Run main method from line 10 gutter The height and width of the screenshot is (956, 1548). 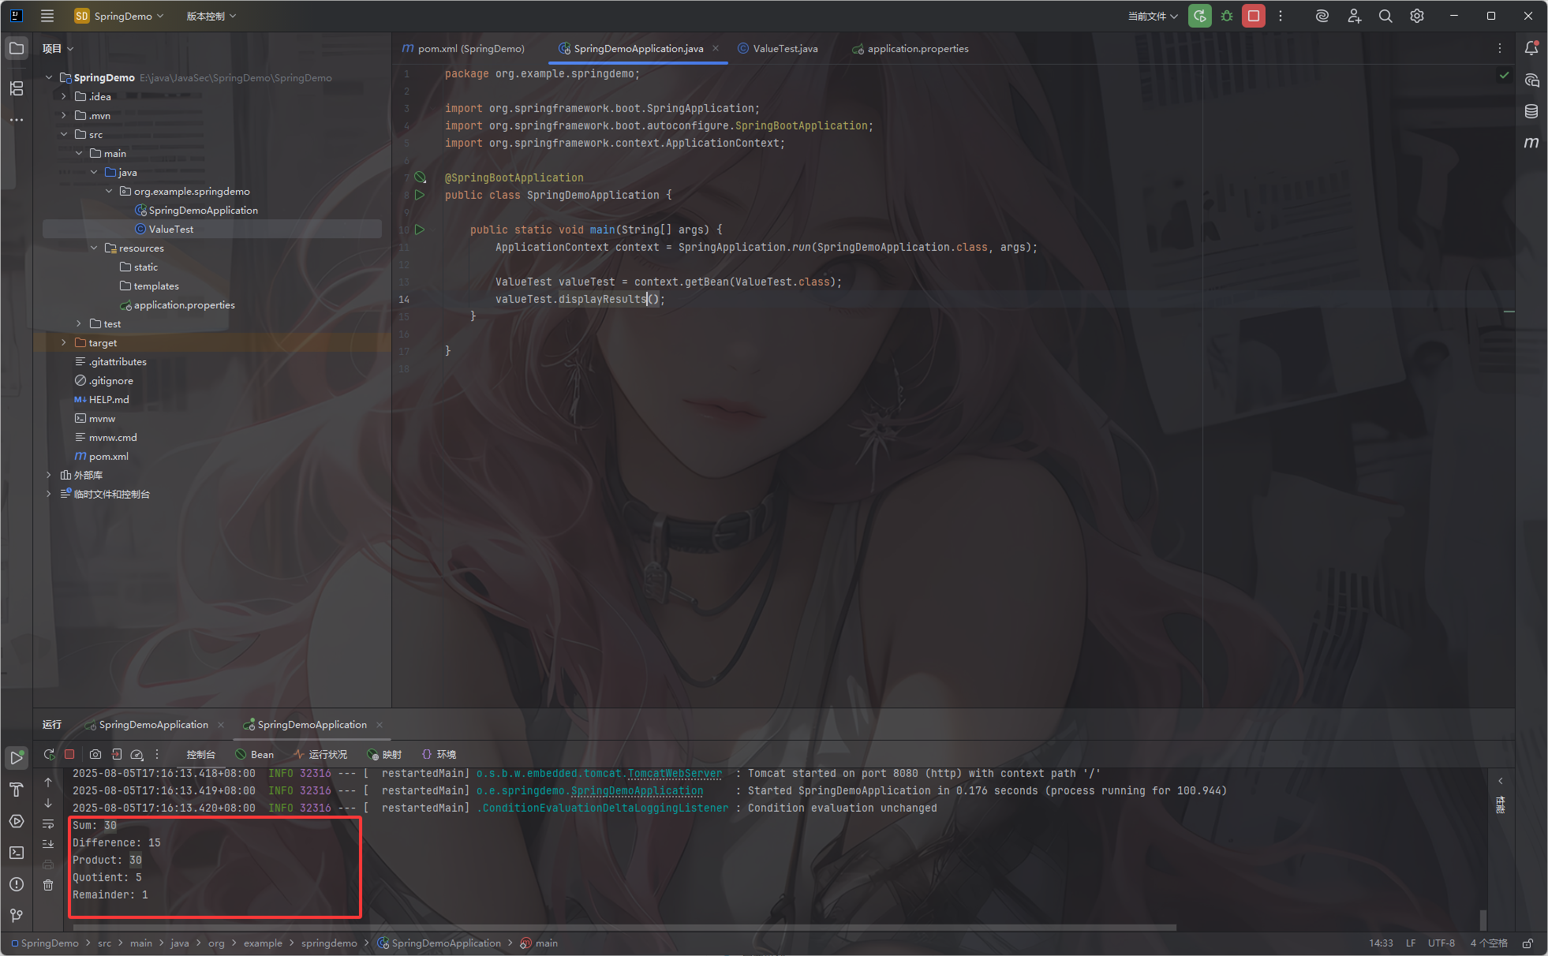[420, 230]
